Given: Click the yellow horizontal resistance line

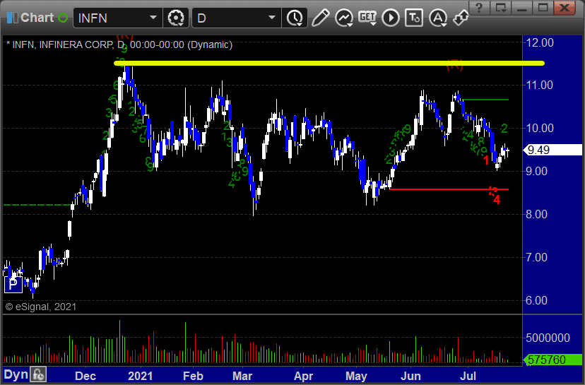Looking at the screenshot, I should (329, 63).
